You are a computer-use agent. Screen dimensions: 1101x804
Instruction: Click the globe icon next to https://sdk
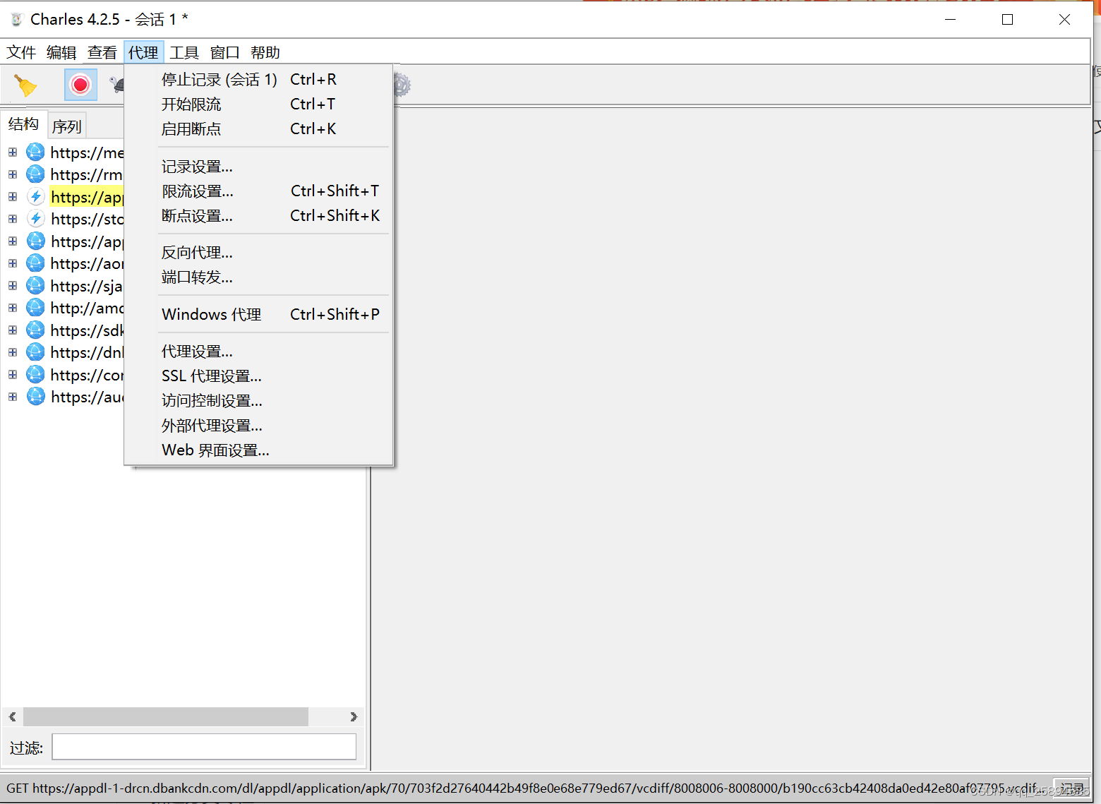click(x=35, y=330)
